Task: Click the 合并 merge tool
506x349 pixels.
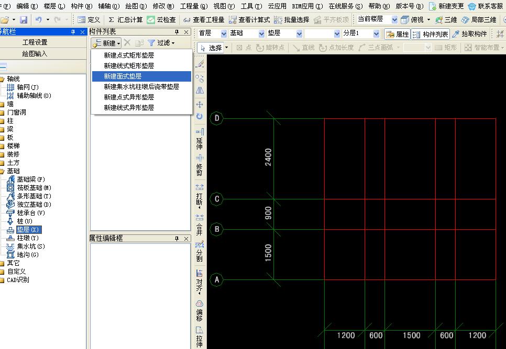Action: [x=200, y=224]
